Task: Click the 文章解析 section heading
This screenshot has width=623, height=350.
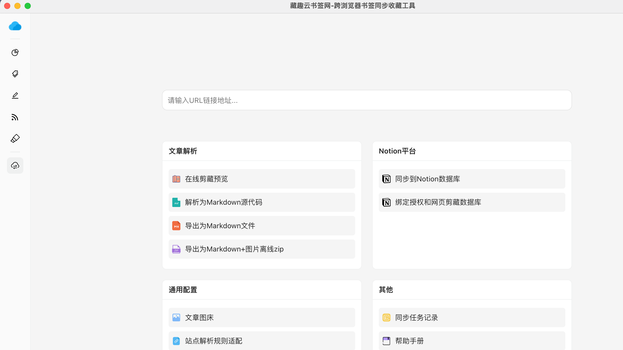Action: [x=183, y=151]
